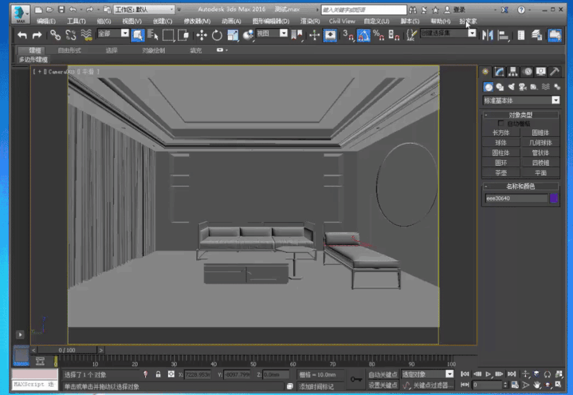
Task: Activate Select and Scale tool
Action: 232,35
